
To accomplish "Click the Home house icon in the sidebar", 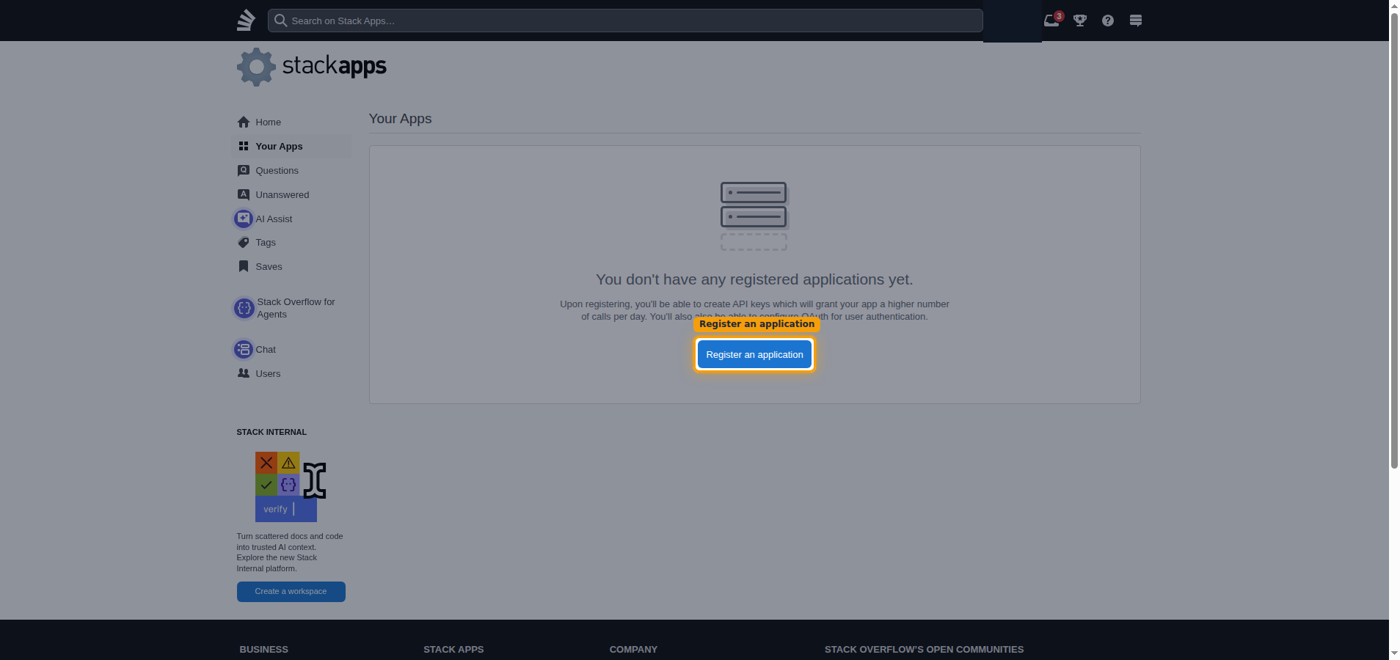I will point(244,122).
